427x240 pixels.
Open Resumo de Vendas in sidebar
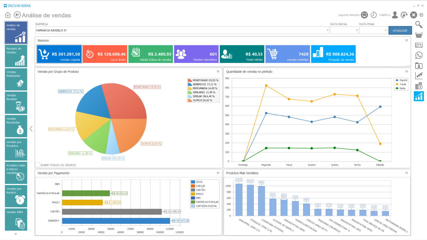click(x=16, y=56)
